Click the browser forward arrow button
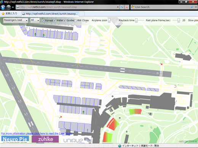Screen dimensions: 198x148 (8, 7)
